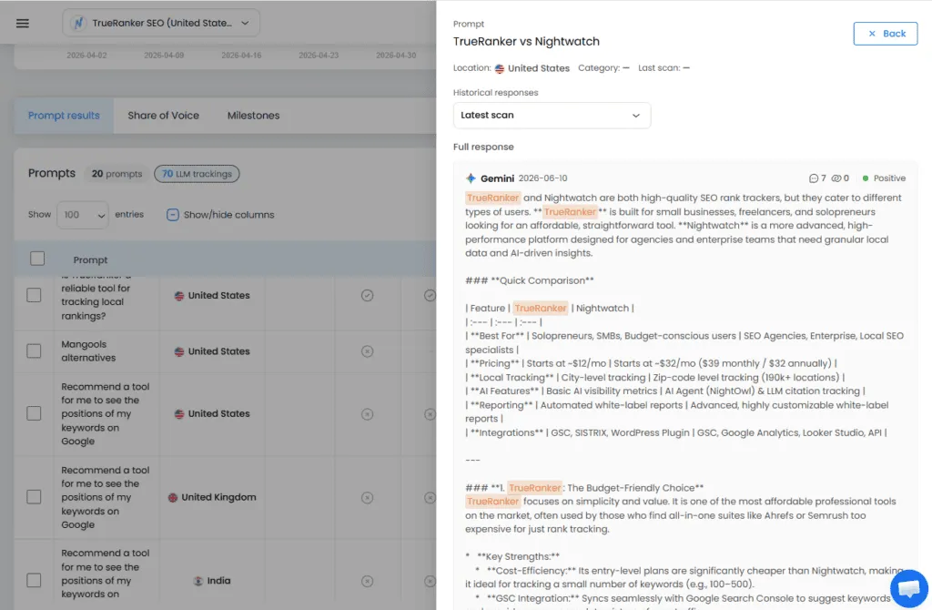Click the United Kingdom flag icon
The image size is (932, 610).
click(172, 498)
